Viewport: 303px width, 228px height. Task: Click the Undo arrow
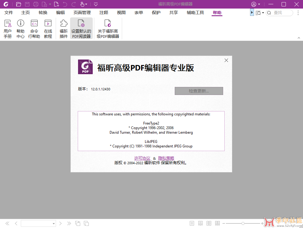coord(65,4)
